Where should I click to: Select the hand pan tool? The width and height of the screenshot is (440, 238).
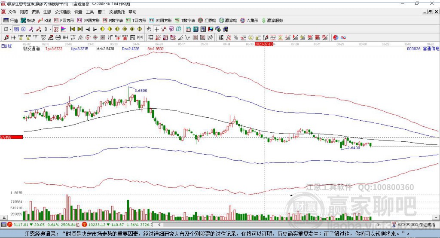pyautogui.click(x=149, y=29)
